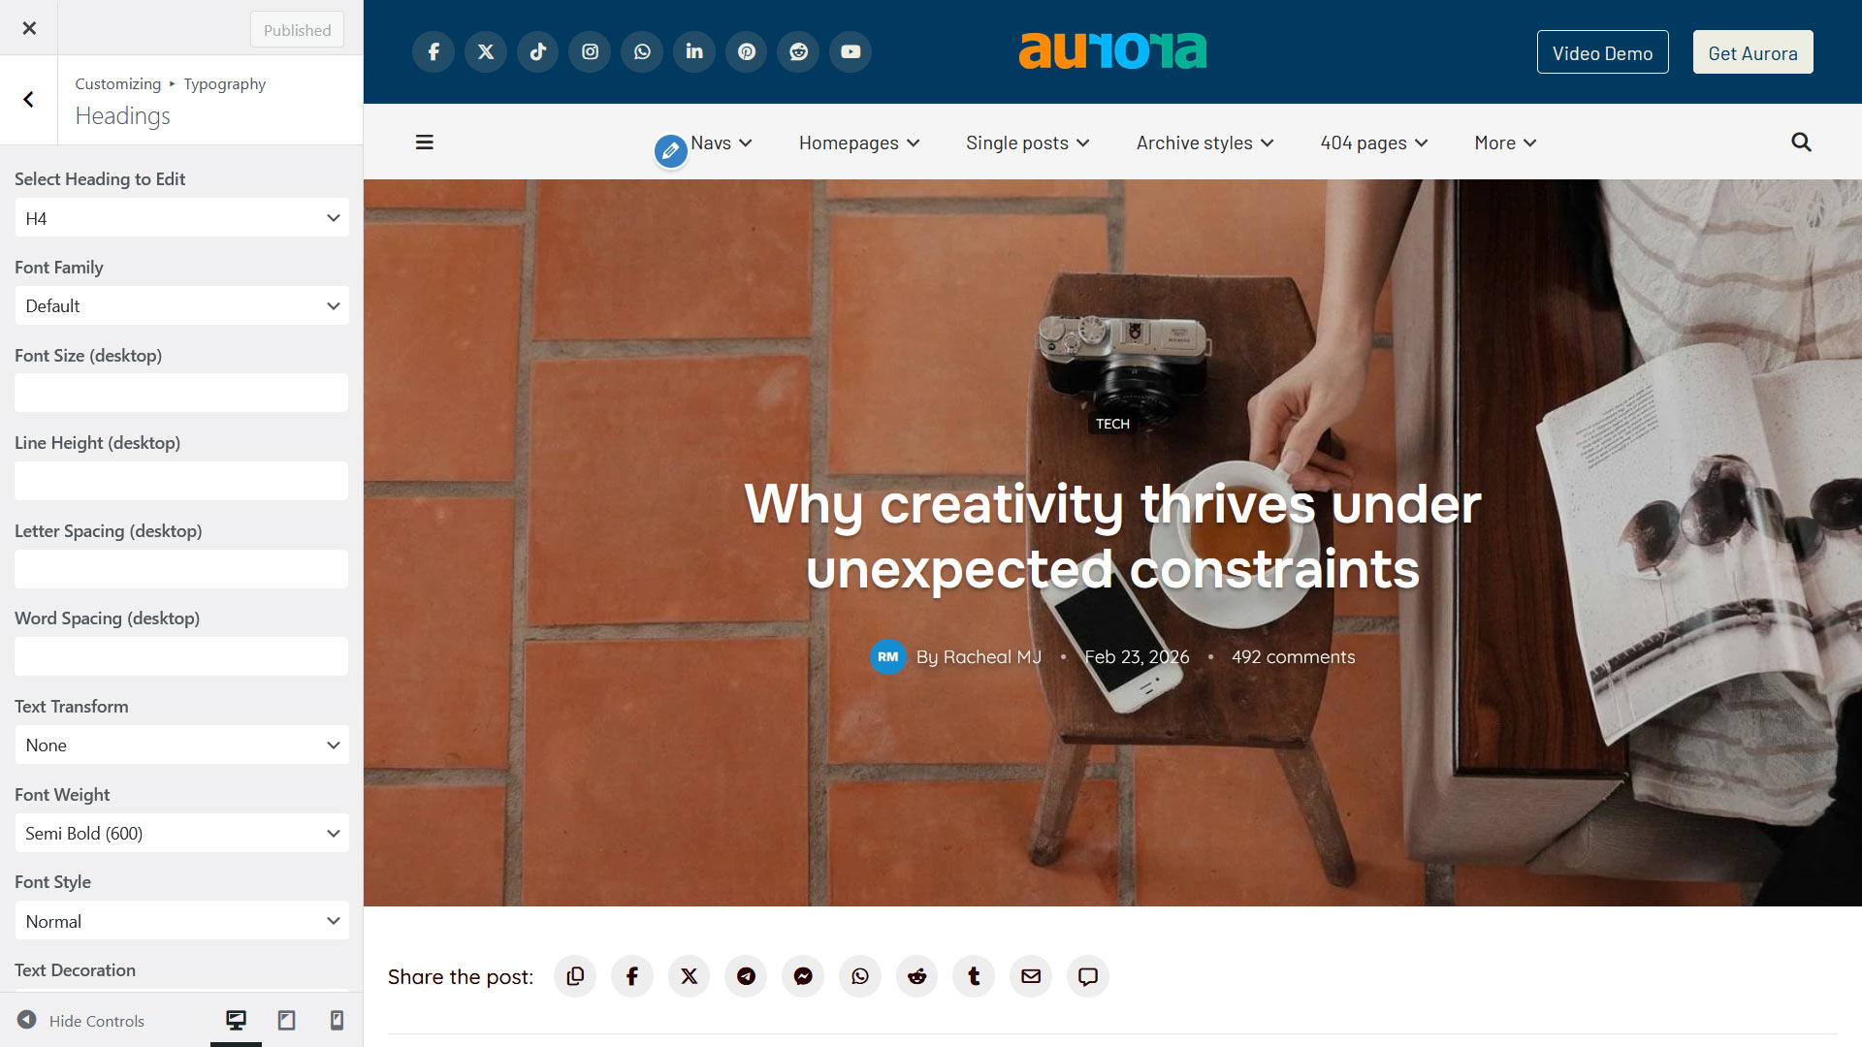The image size is (1862, 1047).
Task: Switch to tablet preview mode
Action: pos(286,1020)
